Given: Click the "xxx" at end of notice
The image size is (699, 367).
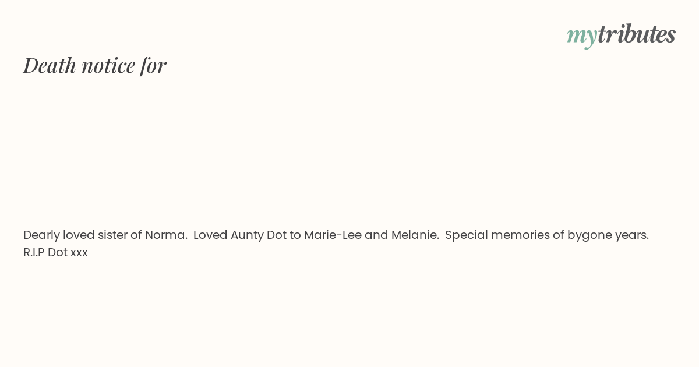Looking at the screenshot, I should 79,252.
